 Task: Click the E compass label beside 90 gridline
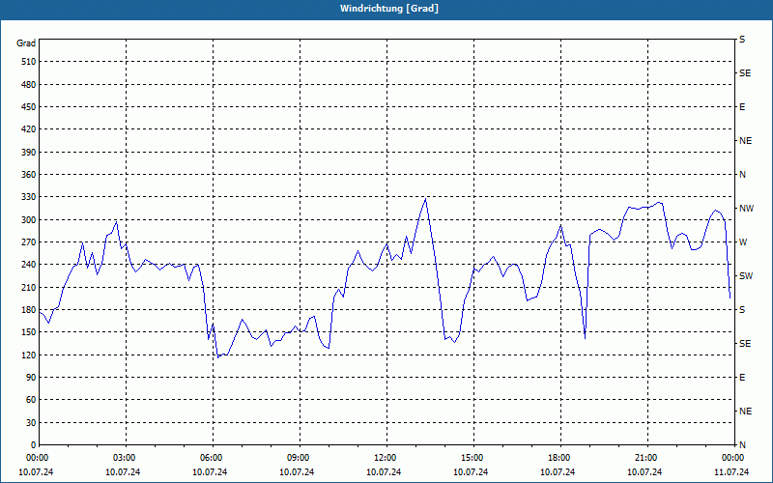click(742, 377)
